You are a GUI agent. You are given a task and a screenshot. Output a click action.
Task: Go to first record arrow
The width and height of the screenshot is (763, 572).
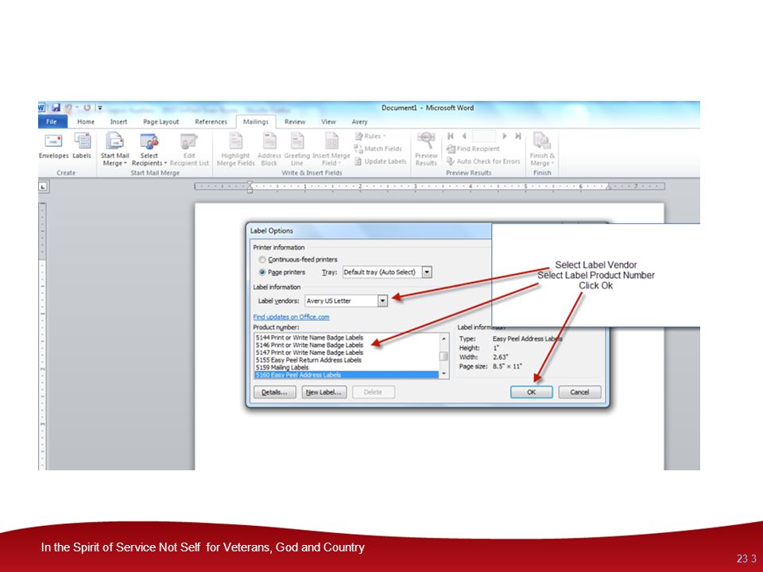451,136
